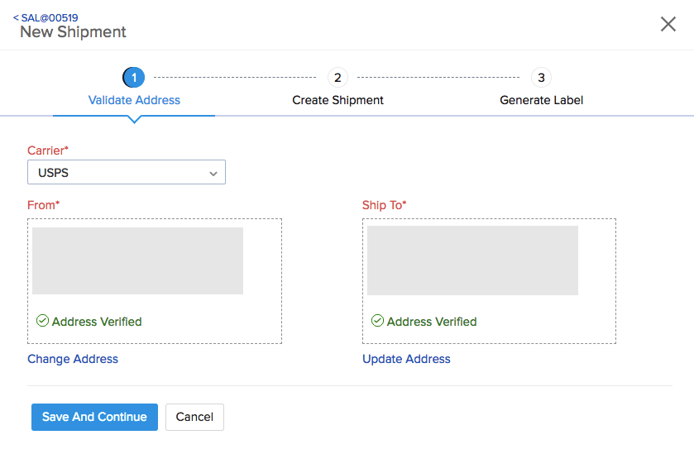This screenshot has height=473, width=694.
Task: Click the New Shipment heading
Action: (73, 32)
